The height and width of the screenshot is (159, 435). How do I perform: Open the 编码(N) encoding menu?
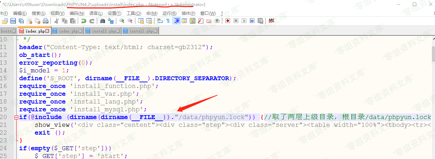pos(77,13)
